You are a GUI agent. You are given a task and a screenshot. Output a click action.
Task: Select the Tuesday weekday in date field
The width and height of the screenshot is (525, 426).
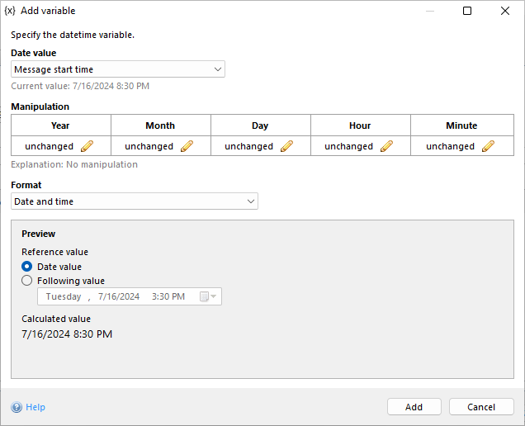tap(64, 297)
